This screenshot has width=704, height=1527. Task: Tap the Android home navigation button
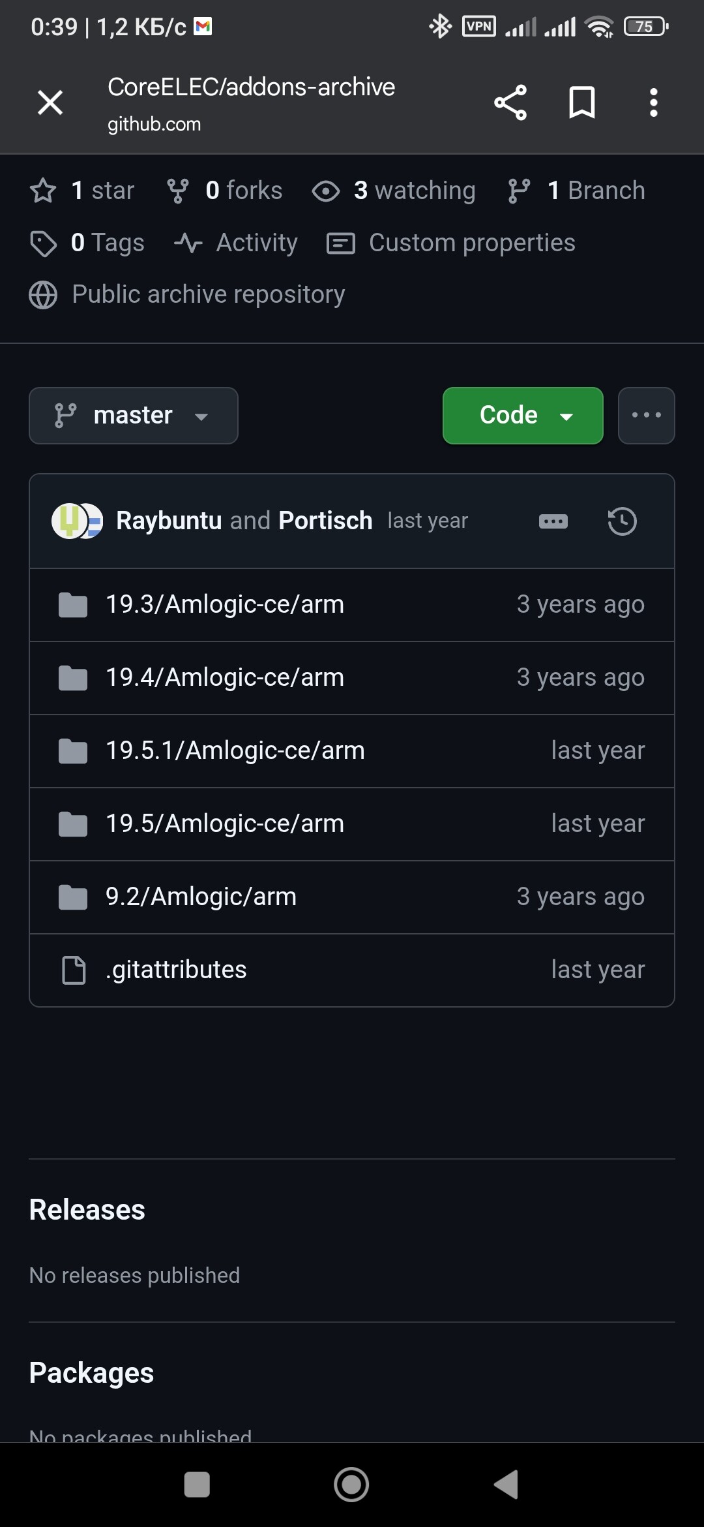[x=351, y=1485]
